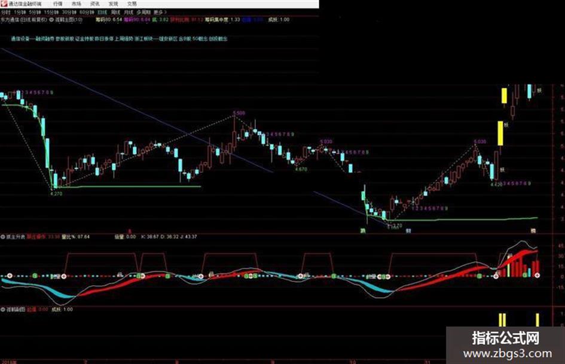Switch to the 分时 period tab

(6, 13)
